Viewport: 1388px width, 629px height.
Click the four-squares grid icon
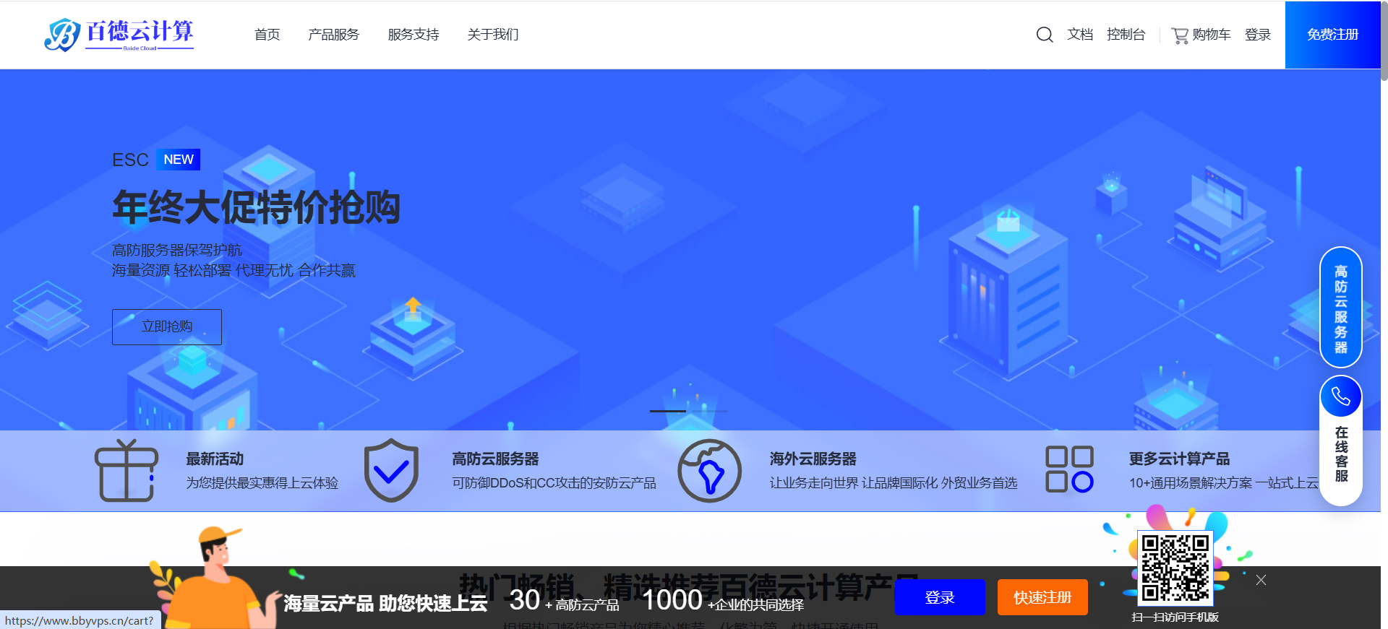[x=1069, y=469]
